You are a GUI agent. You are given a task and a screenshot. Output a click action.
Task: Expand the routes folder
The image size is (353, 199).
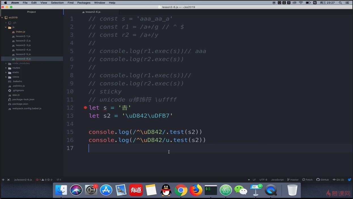pyautogui.click(x=6, y=68)
